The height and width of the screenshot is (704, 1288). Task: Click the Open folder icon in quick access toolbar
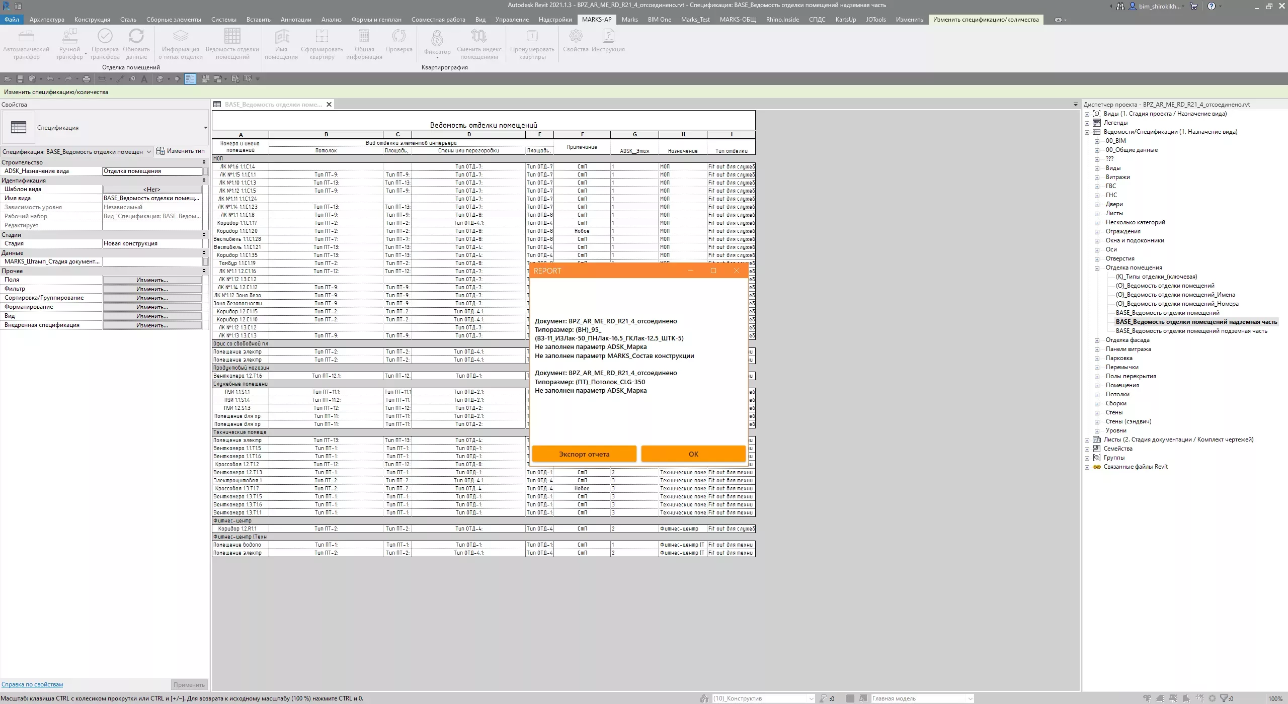[8, 79]
